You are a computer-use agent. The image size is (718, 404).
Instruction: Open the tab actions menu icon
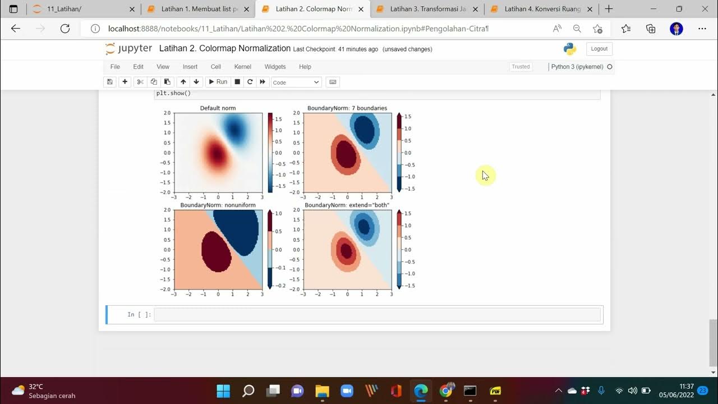(13, 9)
